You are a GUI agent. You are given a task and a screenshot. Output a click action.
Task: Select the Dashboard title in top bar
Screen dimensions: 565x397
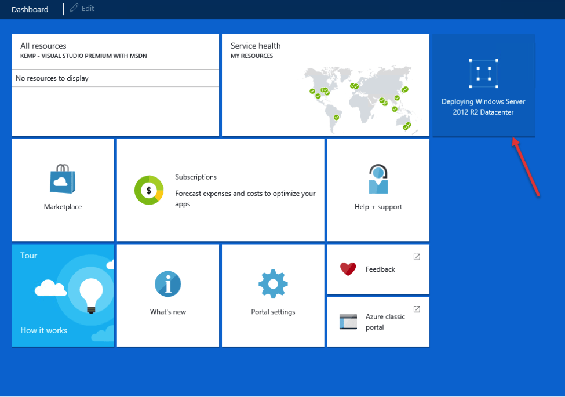30,9
